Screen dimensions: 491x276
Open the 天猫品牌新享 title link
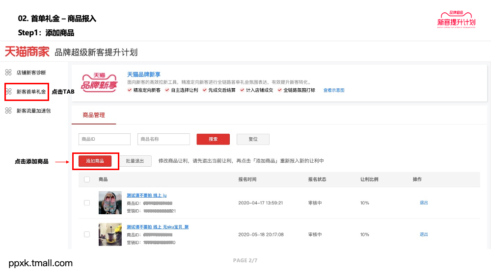coord(144,75)
